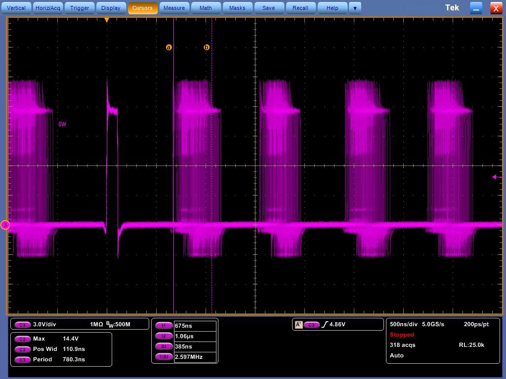Click the Max 14.4V measurement
The height and width of the screenshot is (379, 506).
click(56, 339)
